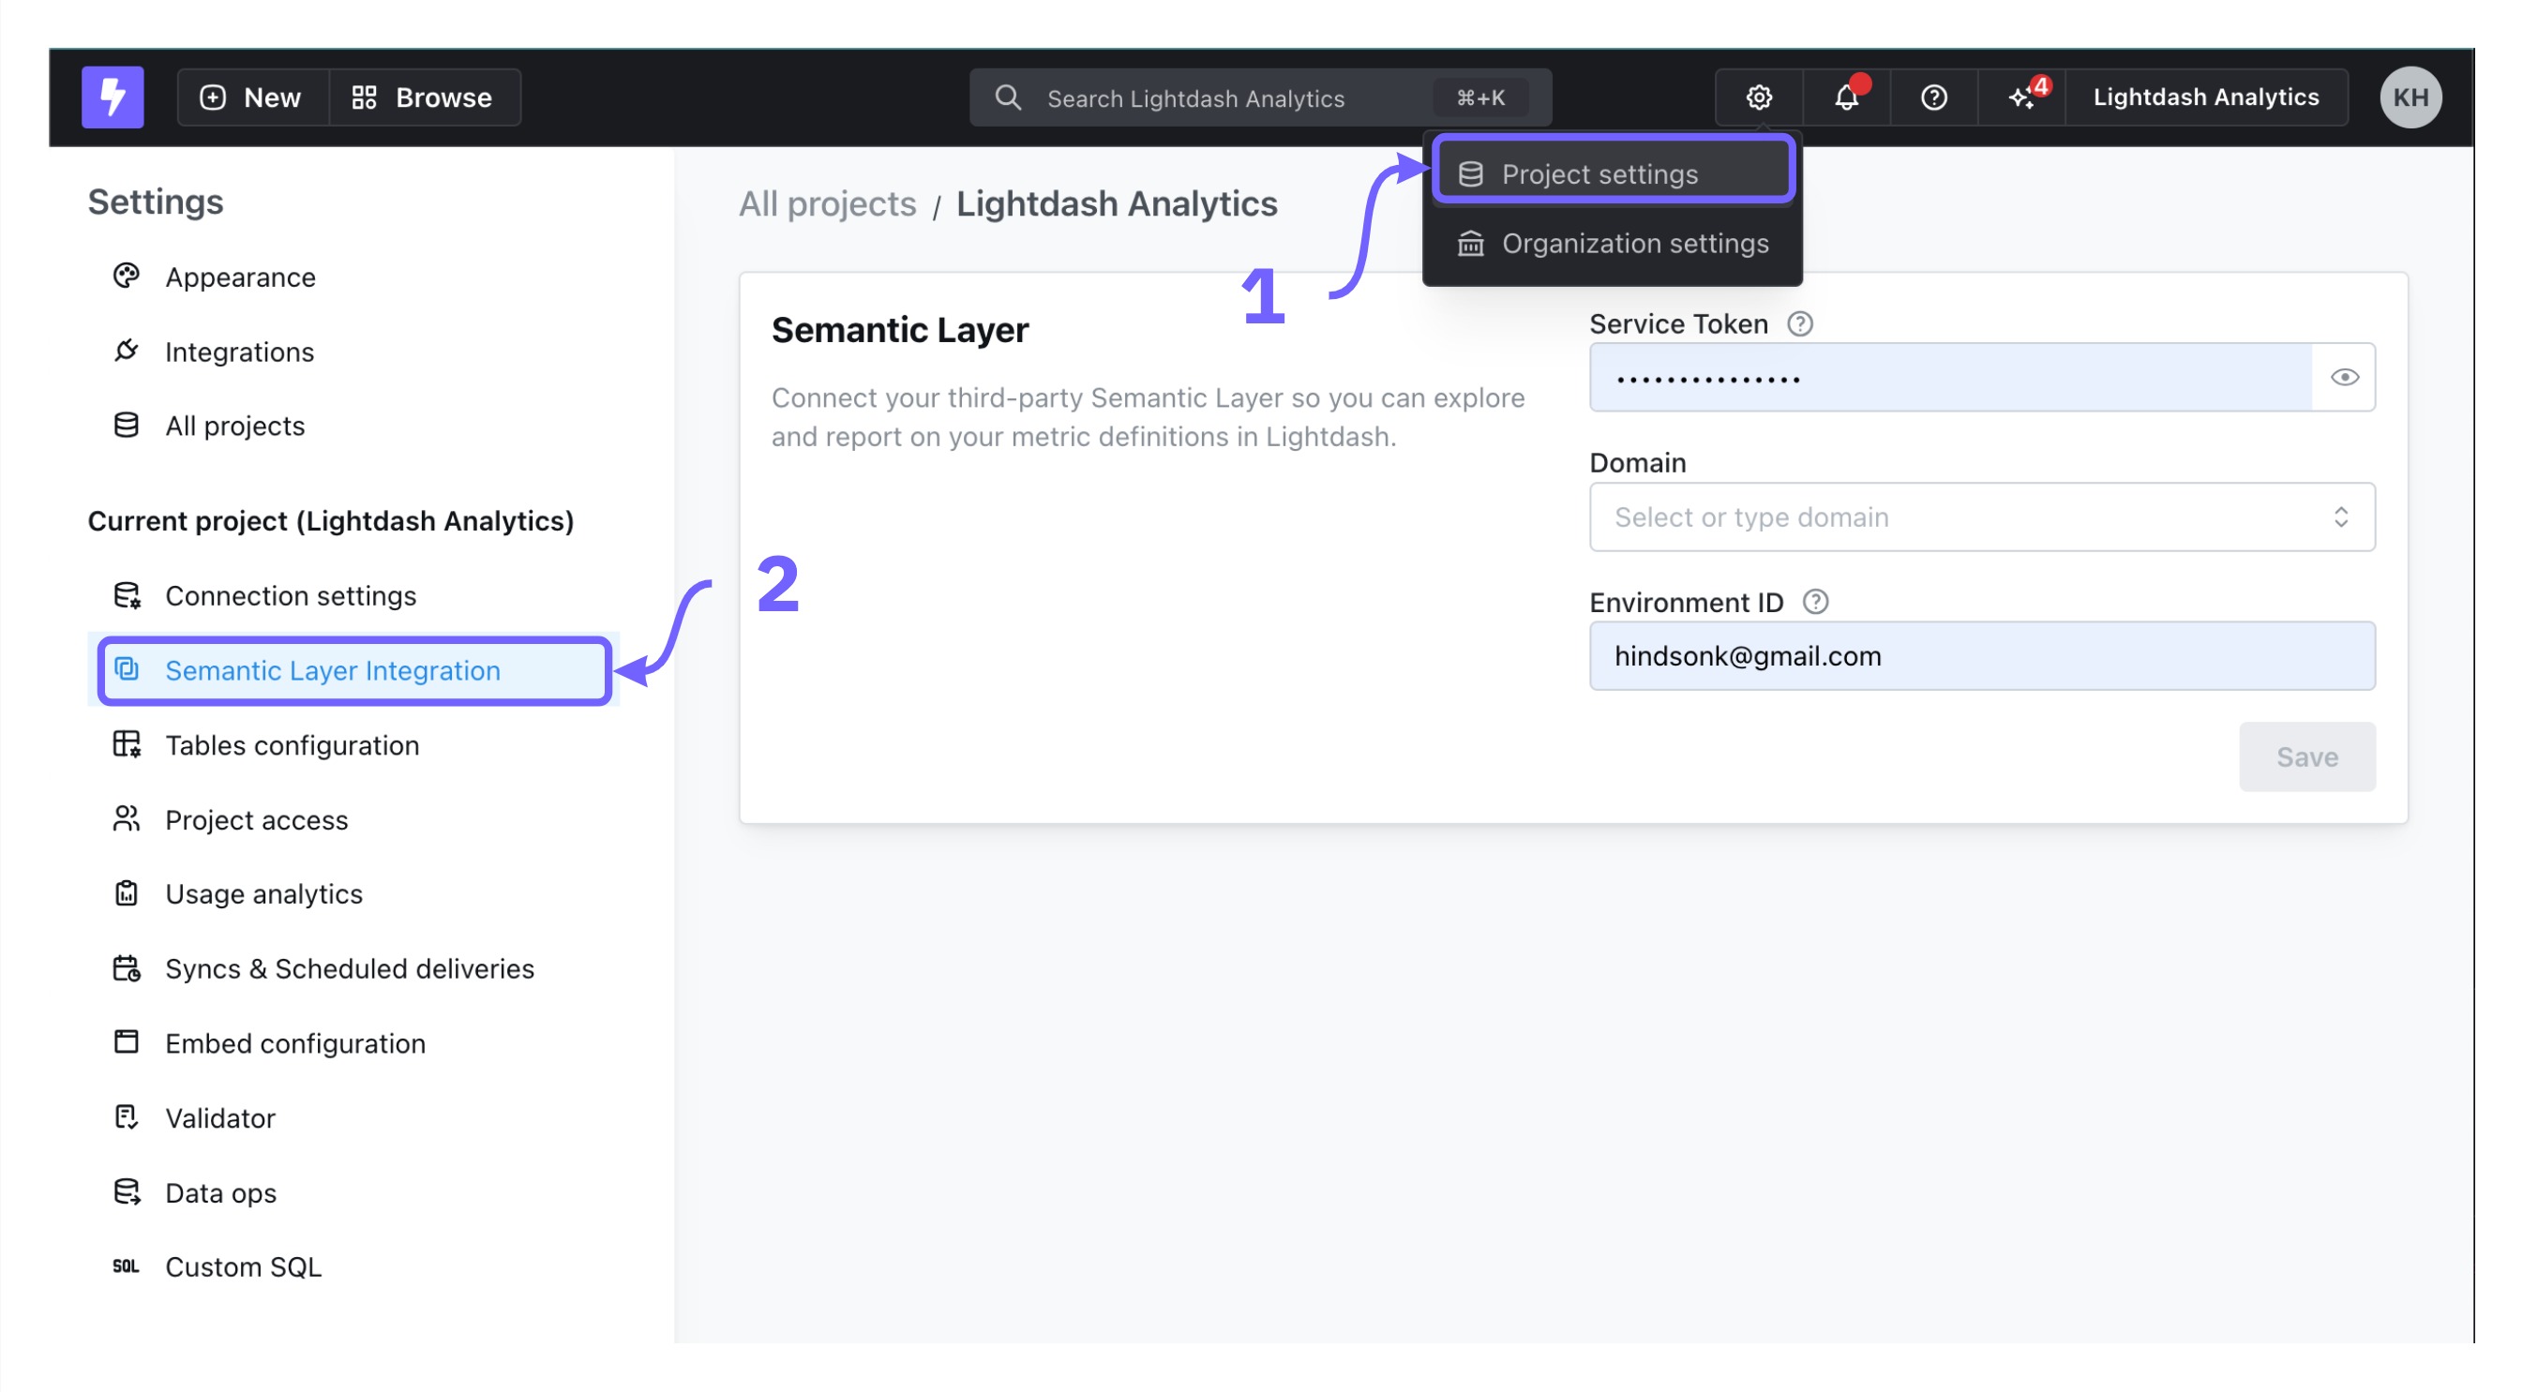This screenshot has width=2523, height=1392.
Task: Open the Integrations settings page
Action: point(353,352)
